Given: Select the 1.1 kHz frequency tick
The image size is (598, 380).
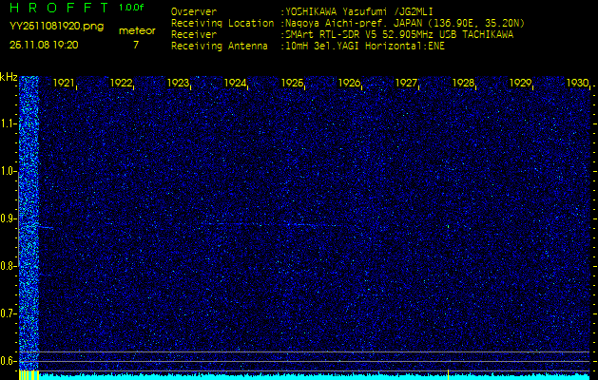Looking at the screenshot, I should (x=9, y=123).
